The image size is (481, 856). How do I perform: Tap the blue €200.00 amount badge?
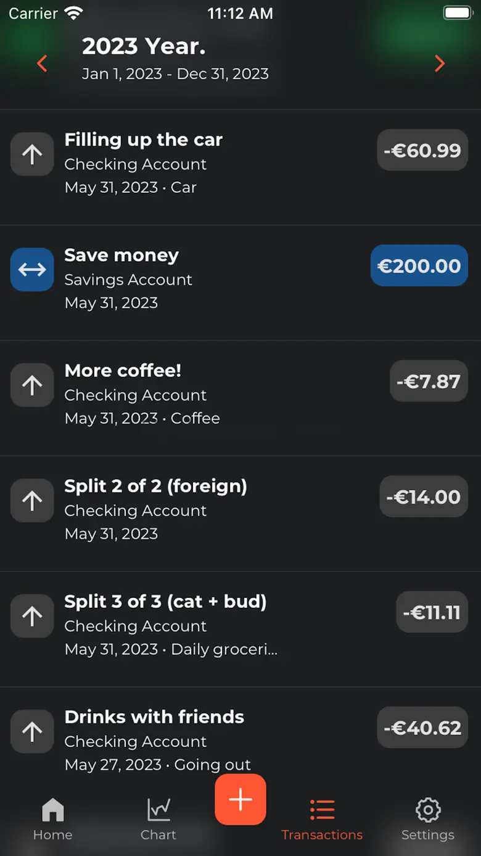click(x=419, y=265)
